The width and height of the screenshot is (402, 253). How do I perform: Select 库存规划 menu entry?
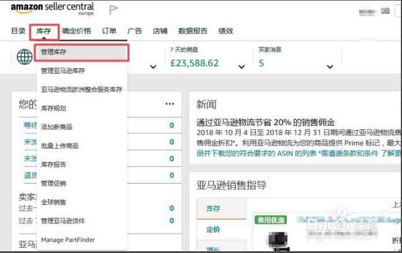coord(54,108)
